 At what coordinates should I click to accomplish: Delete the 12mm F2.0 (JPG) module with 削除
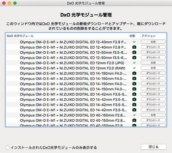click(153, 63)
